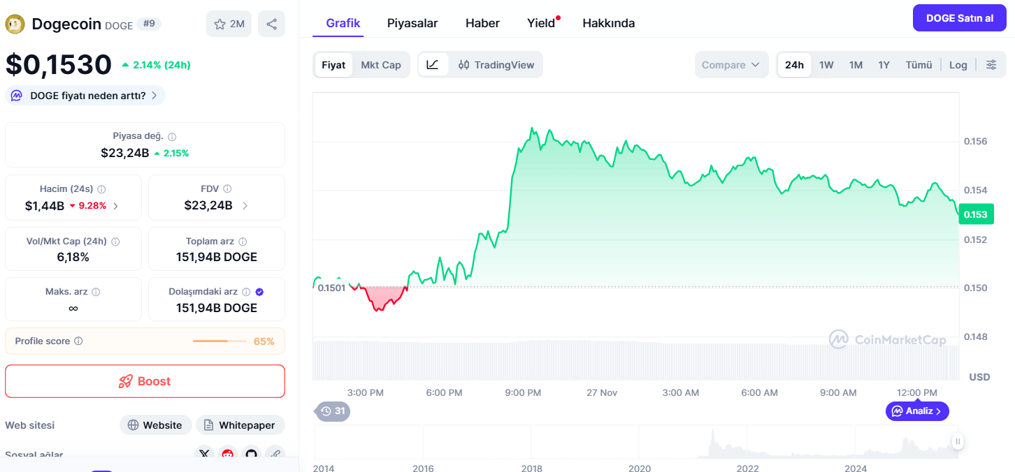
Task: Open the Haber tab
Action: click(x=482, y=23)
